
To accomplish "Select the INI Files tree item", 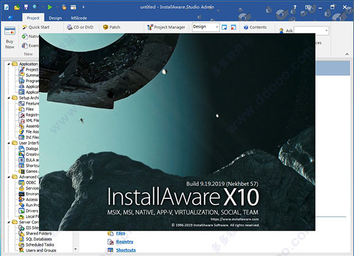I will coord(29,137).
